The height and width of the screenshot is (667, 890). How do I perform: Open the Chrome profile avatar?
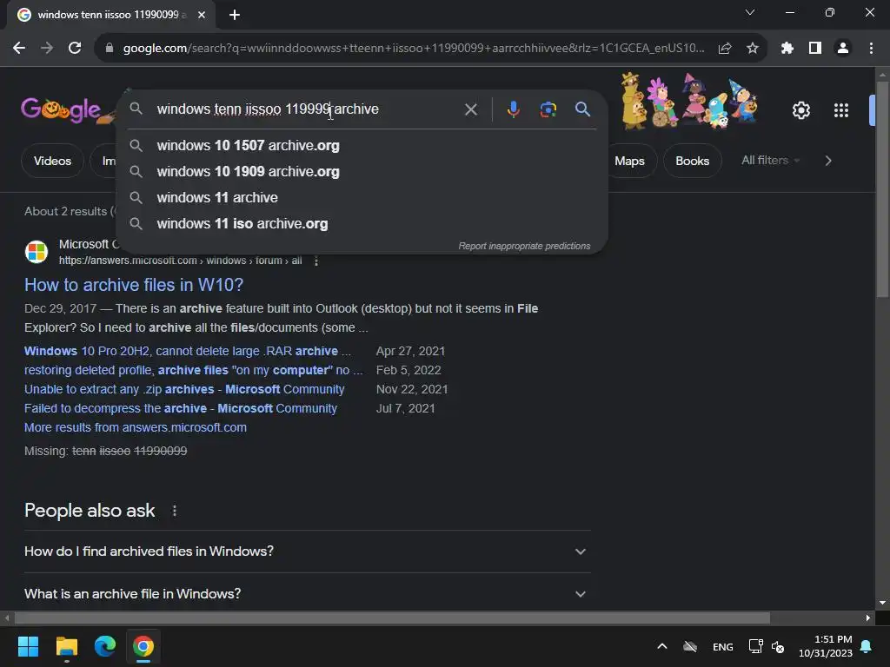pos(843,49)
